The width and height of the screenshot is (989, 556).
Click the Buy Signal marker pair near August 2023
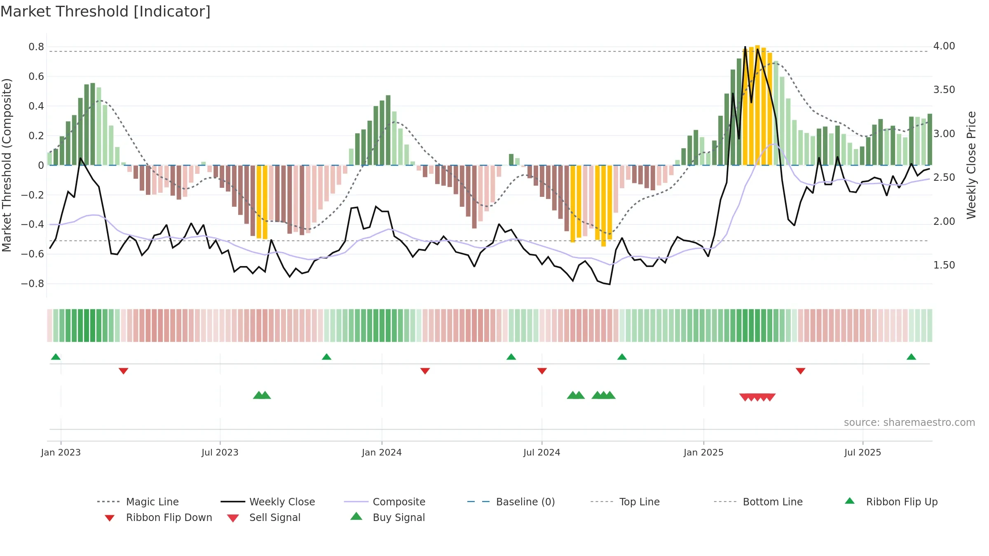click(x=262, y=395)
